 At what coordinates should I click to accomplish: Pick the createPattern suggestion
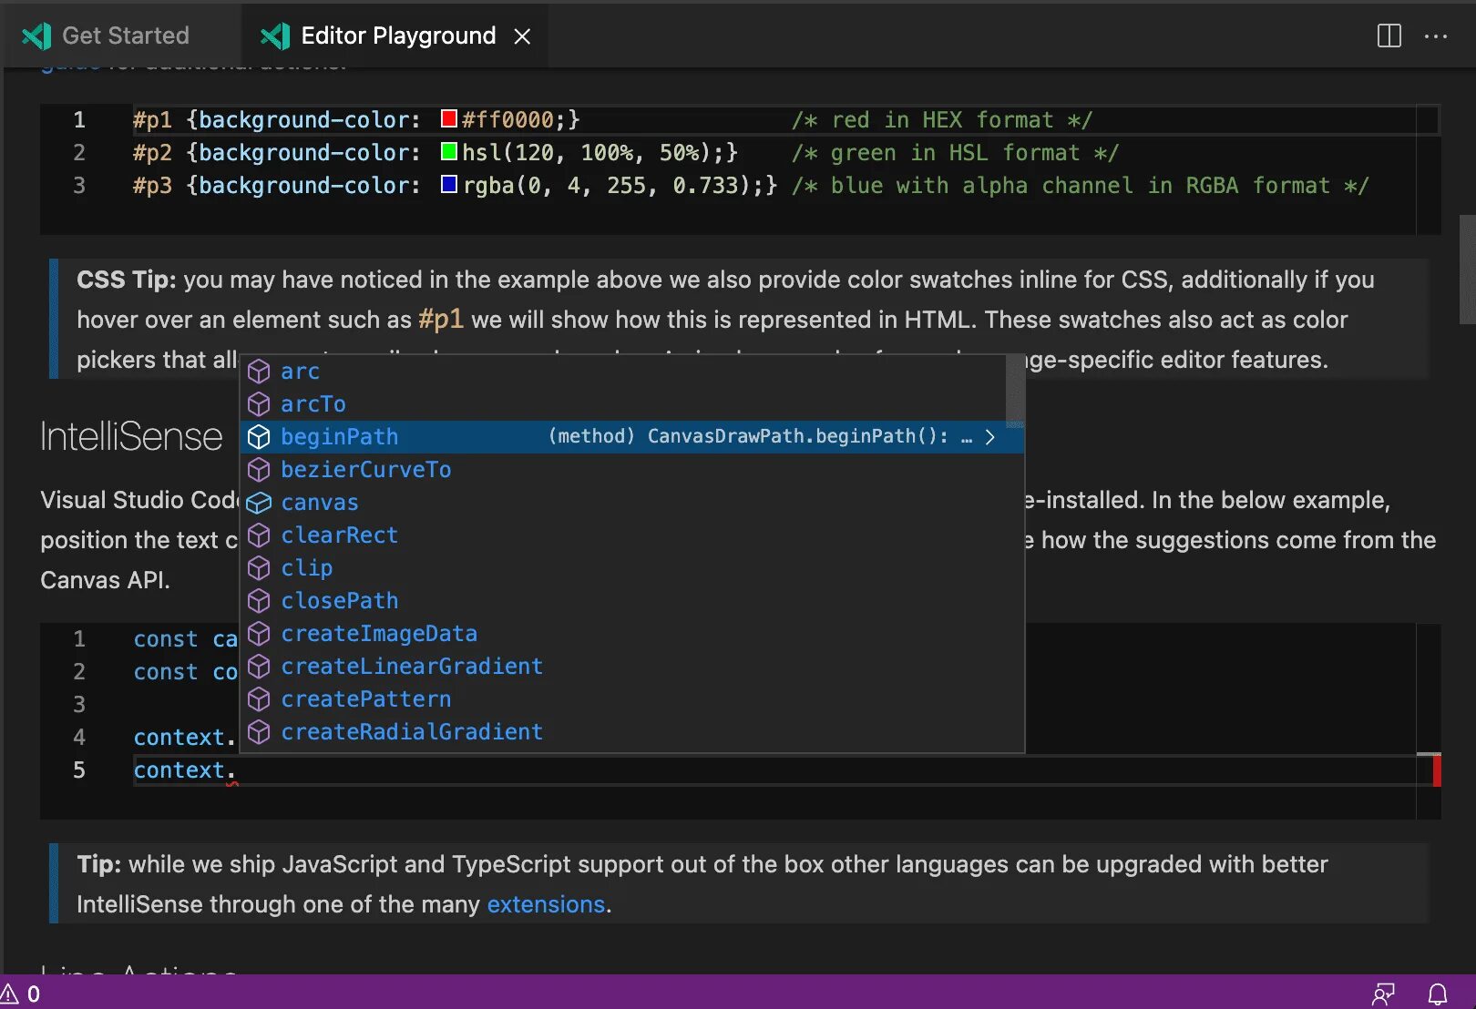632,699
